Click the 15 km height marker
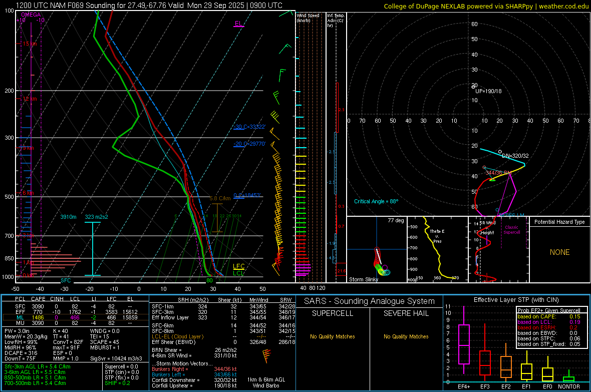 30,44
